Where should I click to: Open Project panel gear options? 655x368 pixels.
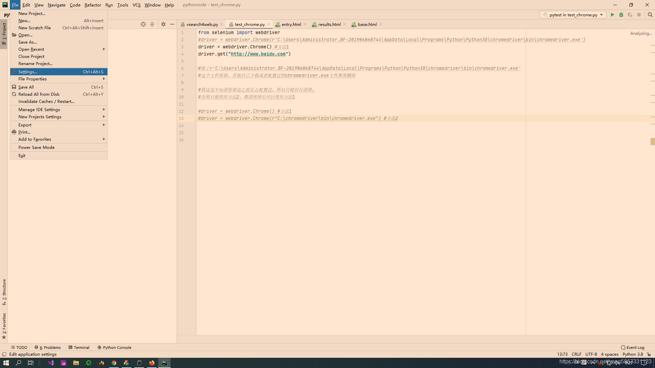click(163, 24)
